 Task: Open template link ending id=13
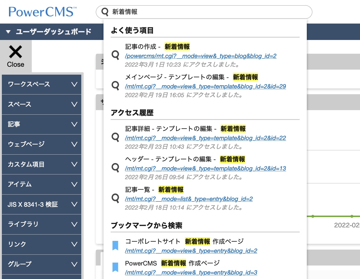(x=205, y=169)
